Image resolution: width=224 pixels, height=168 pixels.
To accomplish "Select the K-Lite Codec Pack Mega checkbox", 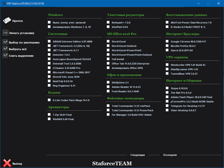I will pyautogui.click(x=49, y=100).
